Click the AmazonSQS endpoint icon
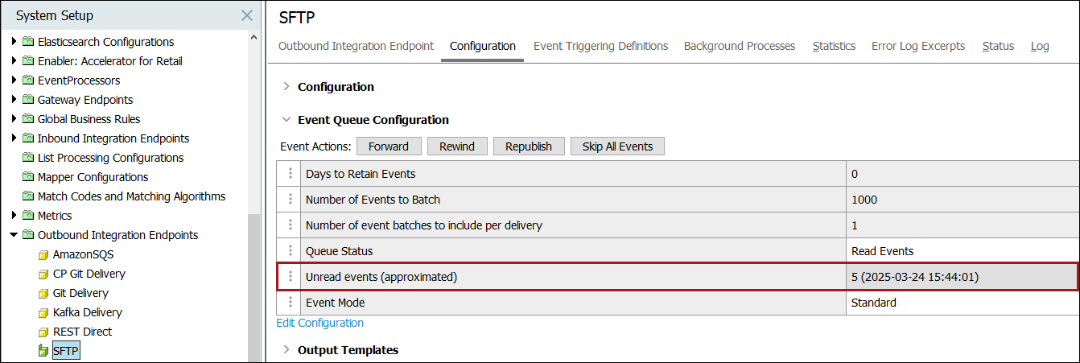1080x363 pixels. pyautogui.click(x=43, y=254)
